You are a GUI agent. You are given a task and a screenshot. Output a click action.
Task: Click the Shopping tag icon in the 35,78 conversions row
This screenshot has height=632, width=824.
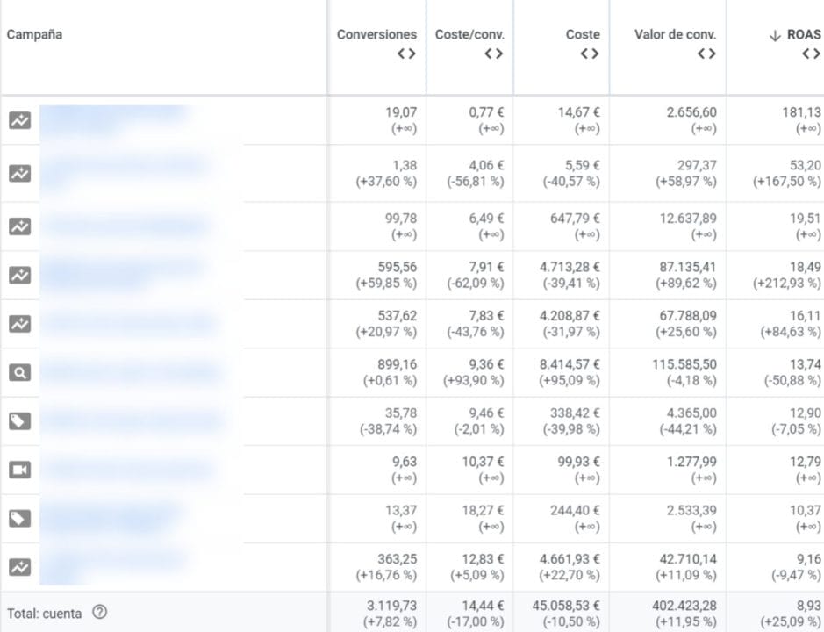coord(19,421)
